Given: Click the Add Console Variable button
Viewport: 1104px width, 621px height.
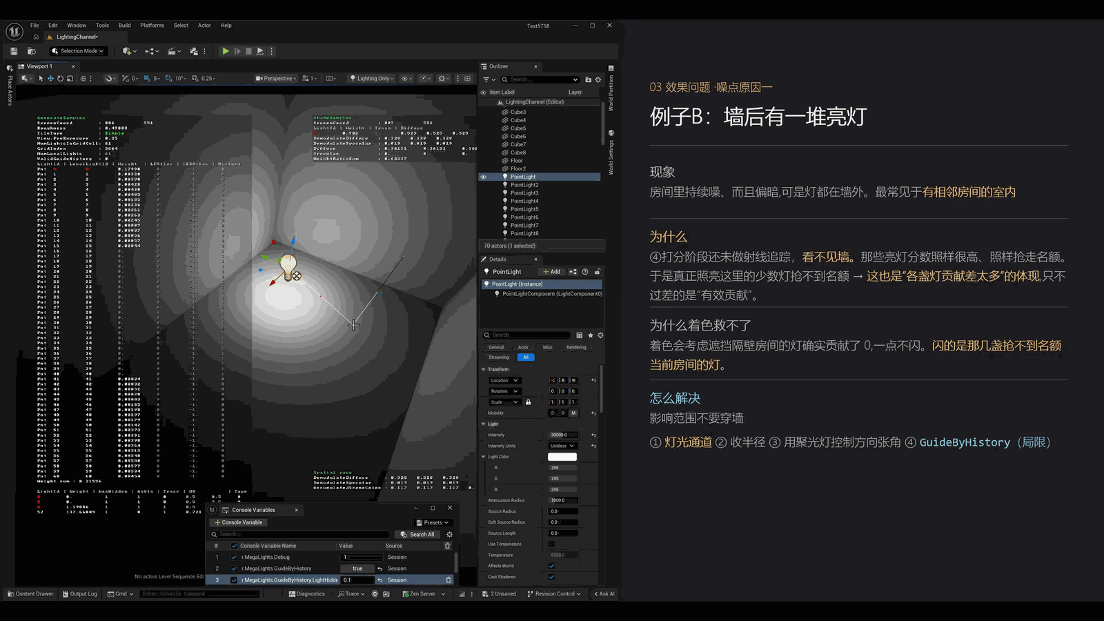Looking at the screenshot, I should point(239,523).
